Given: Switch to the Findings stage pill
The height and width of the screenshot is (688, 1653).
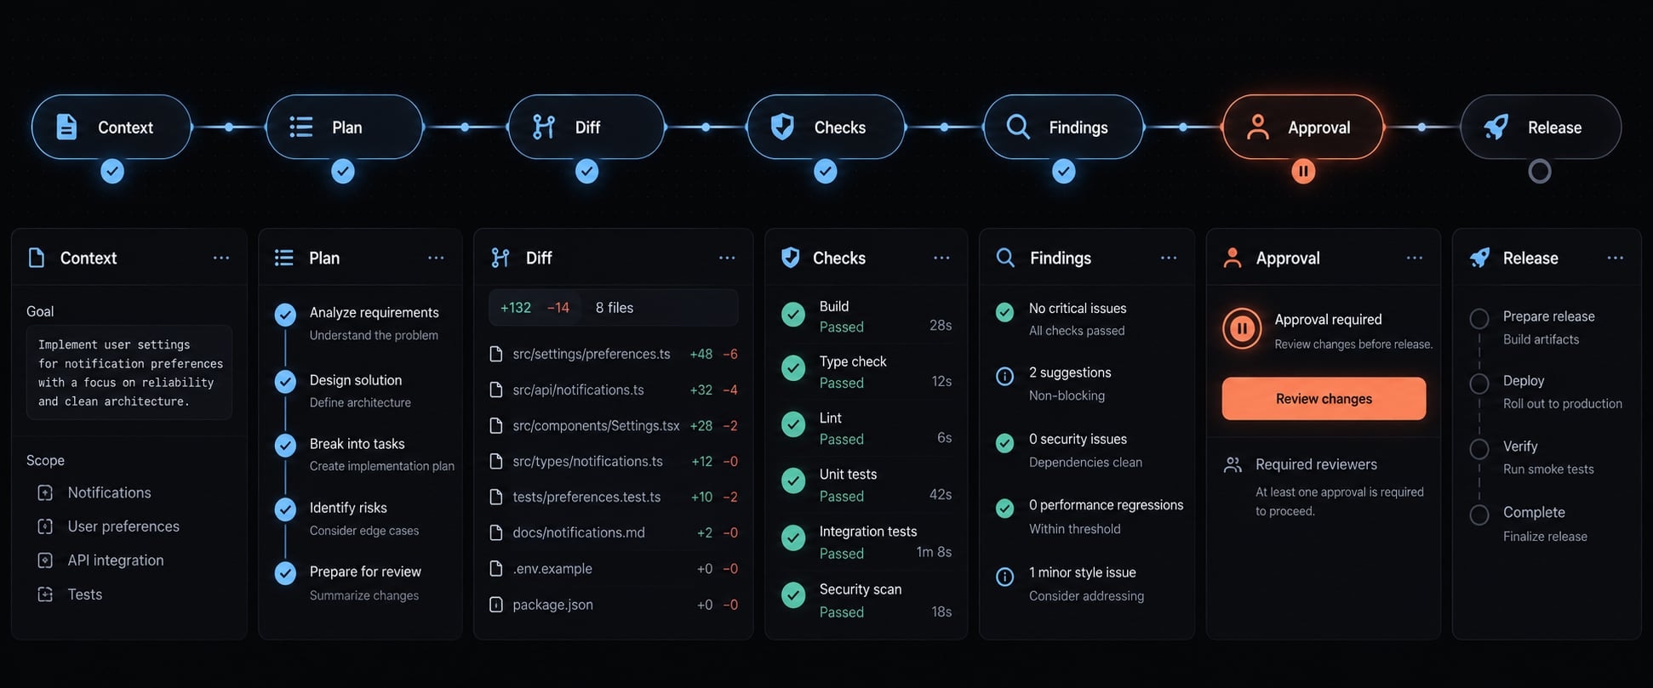Looking at the screenshot, I should [1063, 127].
